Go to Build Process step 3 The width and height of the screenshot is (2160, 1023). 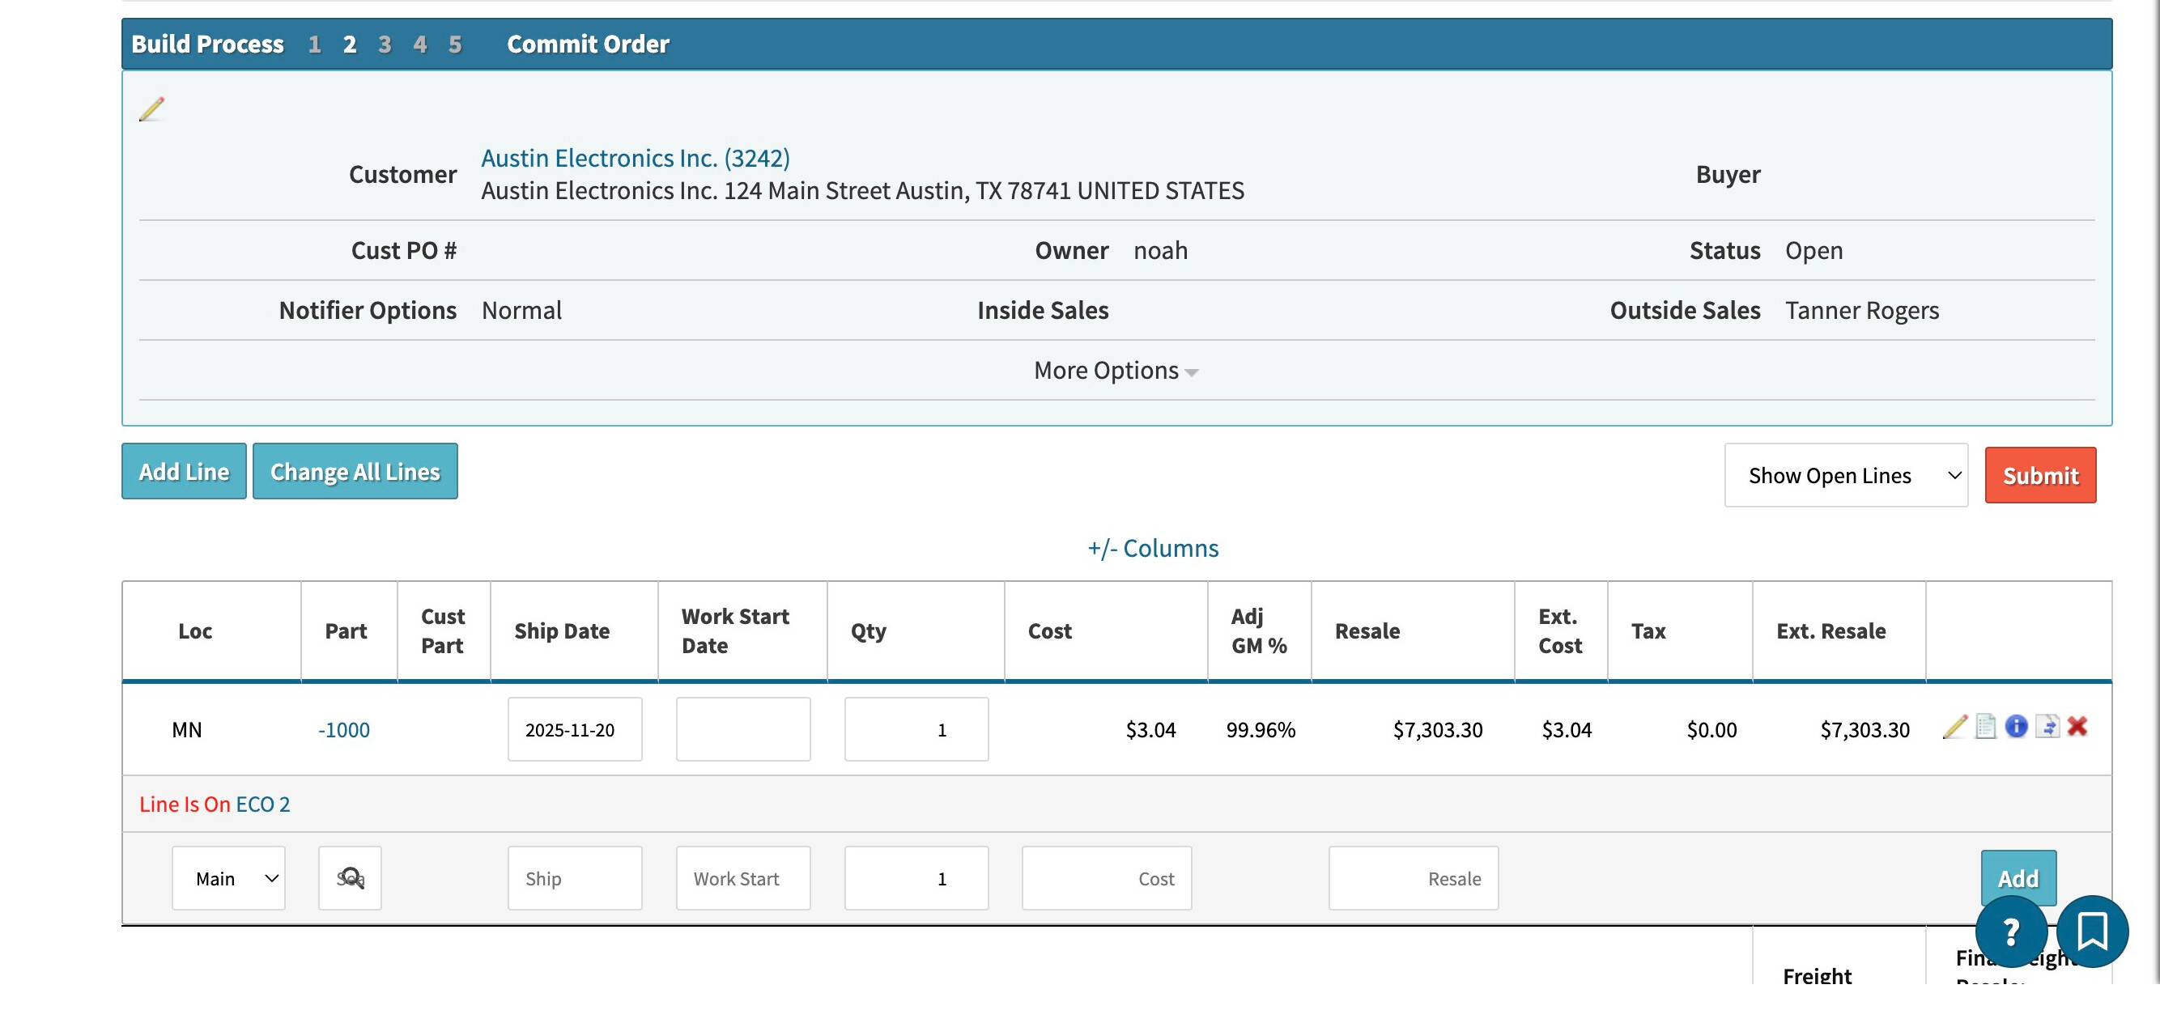pos(384,45)
